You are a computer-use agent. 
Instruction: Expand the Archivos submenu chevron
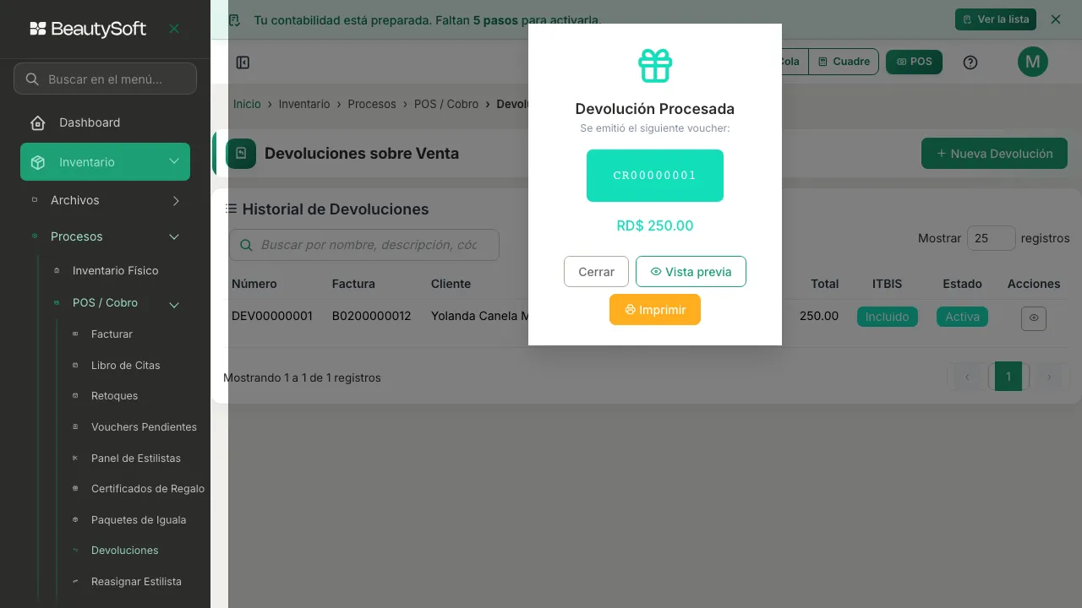click(176, 200)
